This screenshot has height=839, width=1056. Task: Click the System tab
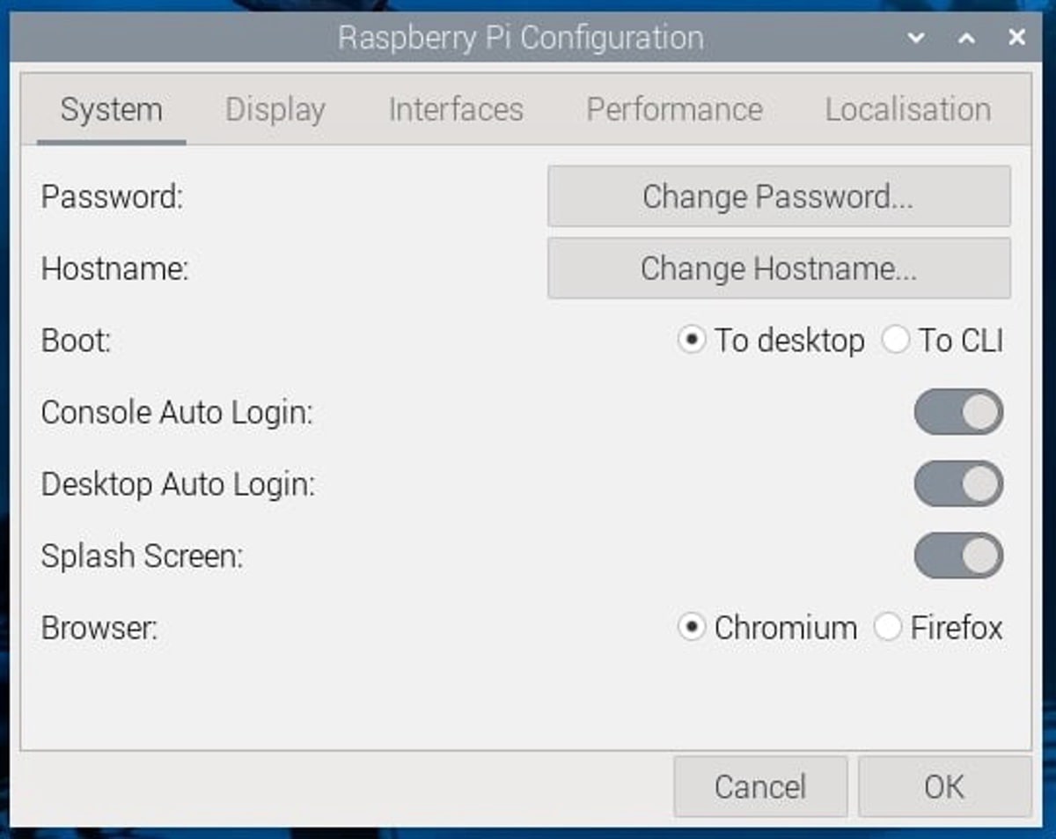(x=111, y=110)
